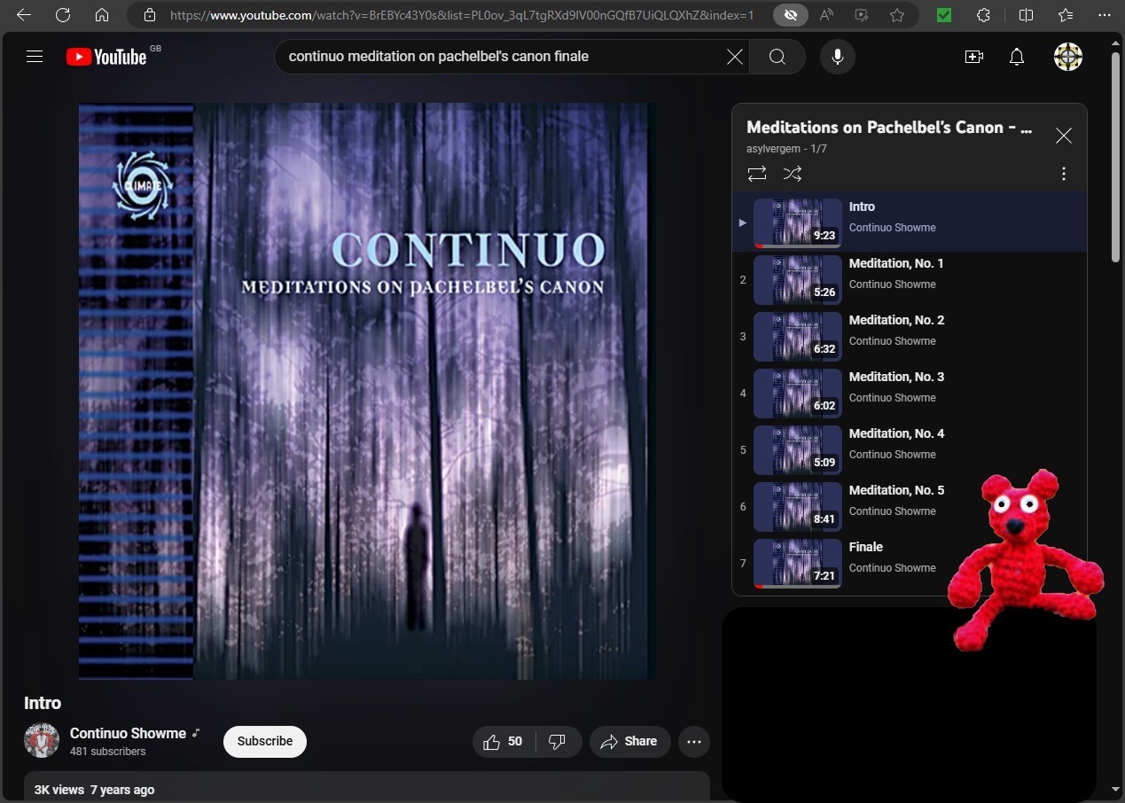Open Read aloud icon in address bar

[x=826, y=15]
